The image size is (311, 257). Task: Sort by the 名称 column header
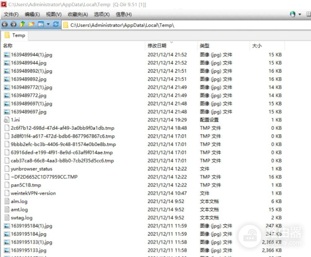tap(8, 46)
